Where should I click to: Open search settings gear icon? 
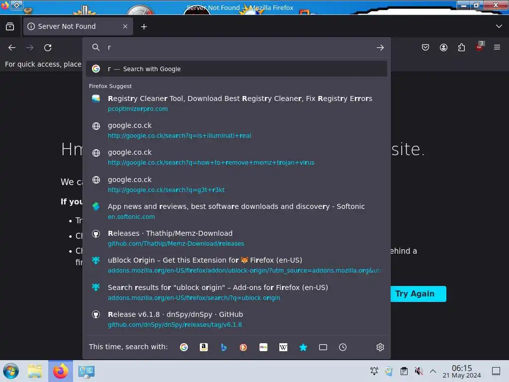(380, 347)
